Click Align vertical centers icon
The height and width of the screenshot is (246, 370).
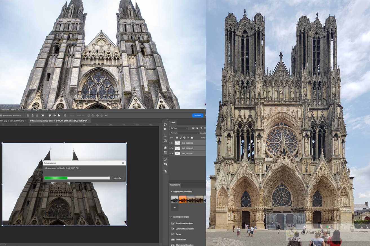pyautogui.click(x=54, y=115)
